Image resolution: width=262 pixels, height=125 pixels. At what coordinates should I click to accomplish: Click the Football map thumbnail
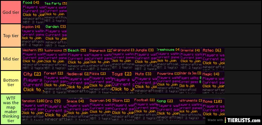[x=145, y=111]
